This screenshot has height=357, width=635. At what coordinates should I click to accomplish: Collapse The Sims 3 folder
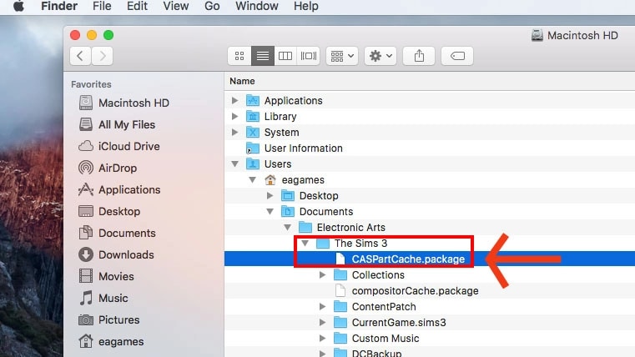coord(305,244)
